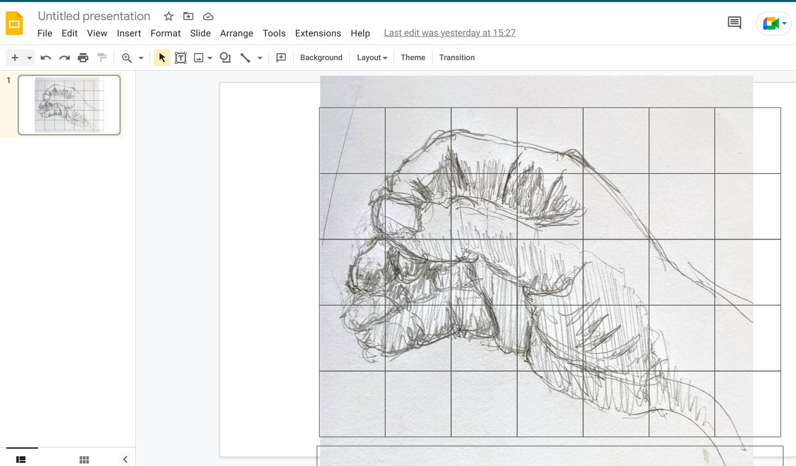This screenshot has width=796, height=466.
Task: Select slide 1 thumbnail
Action: point(69,104)
